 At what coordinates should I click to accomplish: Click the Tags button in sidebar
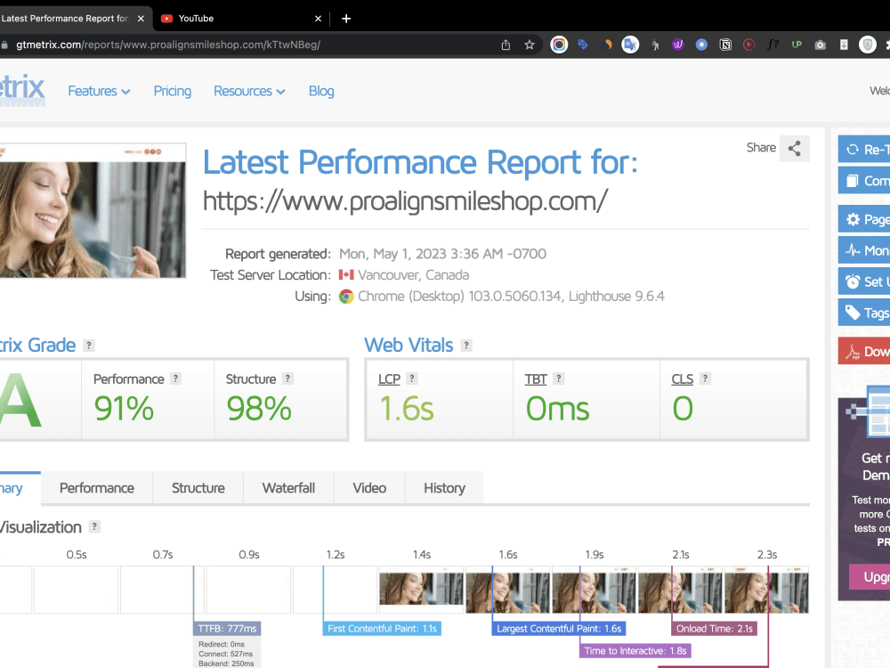coord(864,313)
